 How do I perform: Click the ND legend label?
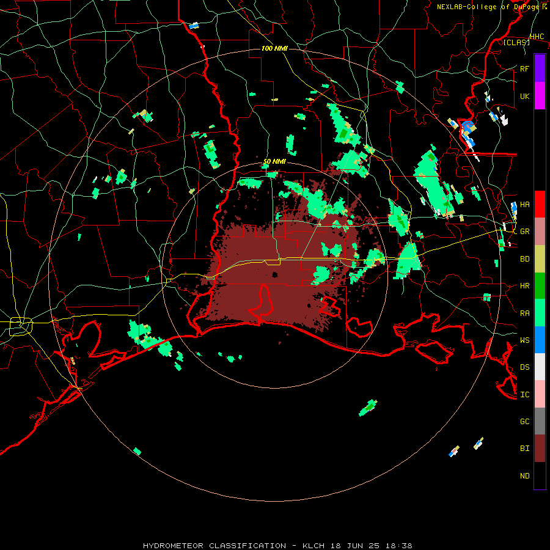tap(524, 476)
